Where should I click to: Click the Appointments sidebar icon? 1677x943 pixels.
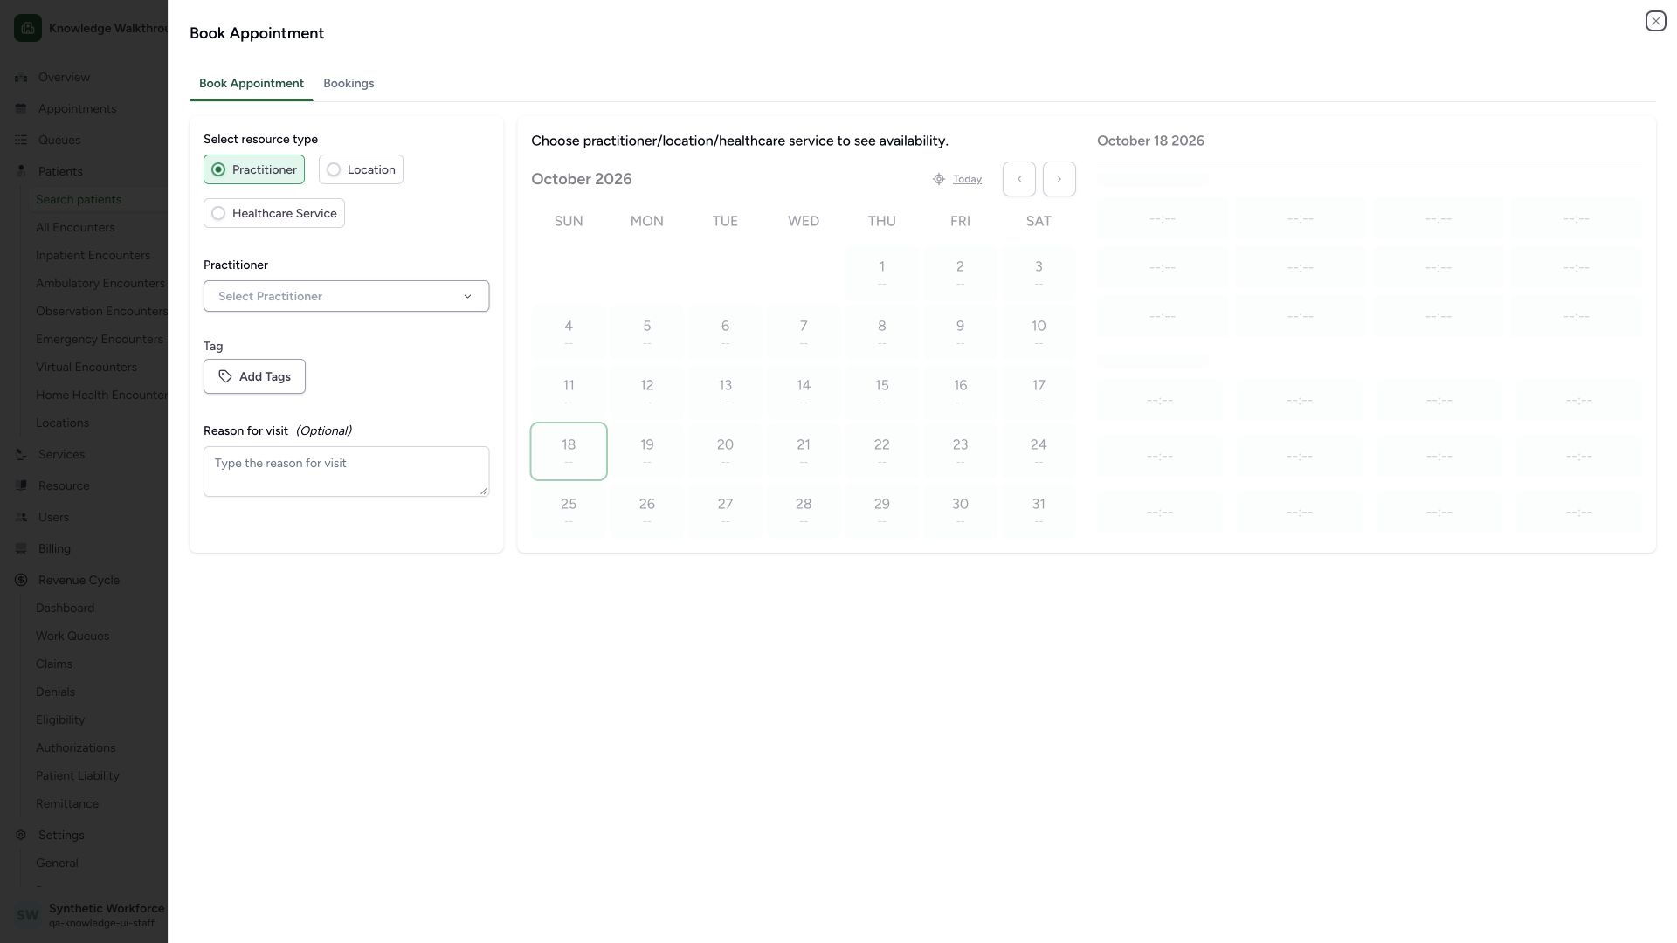21,108
